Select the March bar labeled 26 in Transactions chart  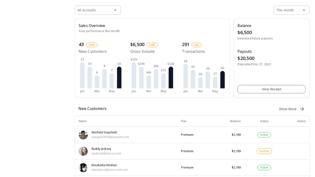point(200,83)
